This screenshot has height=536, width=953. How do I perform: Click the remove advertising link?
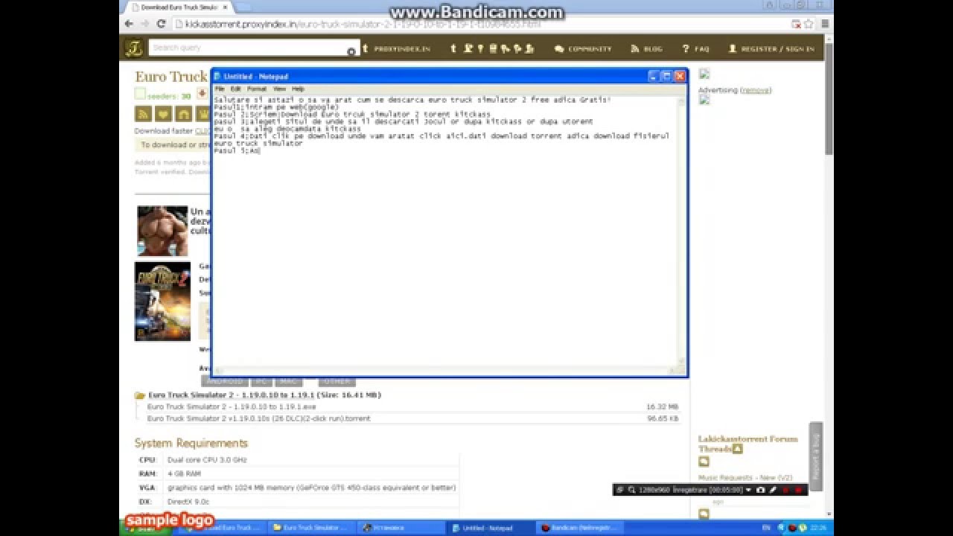point(756,90)
